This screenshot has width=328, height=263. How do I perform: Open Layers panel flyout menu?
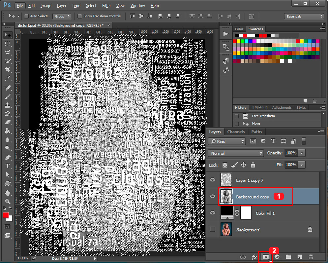point(321,132)
